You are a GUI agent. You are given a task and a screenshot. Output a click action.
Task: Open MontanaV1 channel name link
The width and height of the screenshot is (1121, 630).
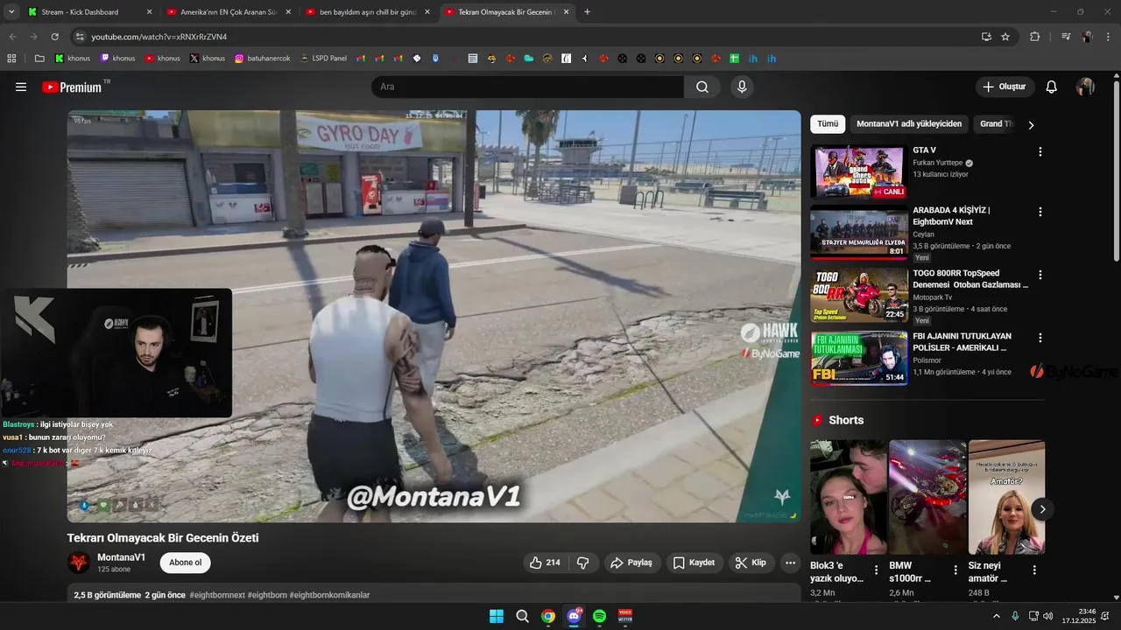(x=122, y=557)
